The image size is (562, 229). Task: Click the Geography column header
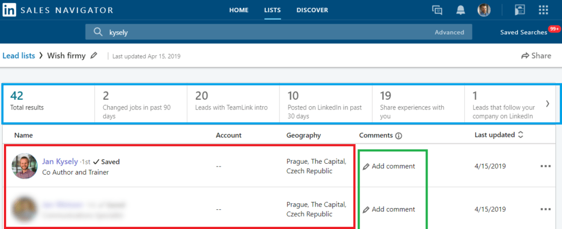point(304,135)
